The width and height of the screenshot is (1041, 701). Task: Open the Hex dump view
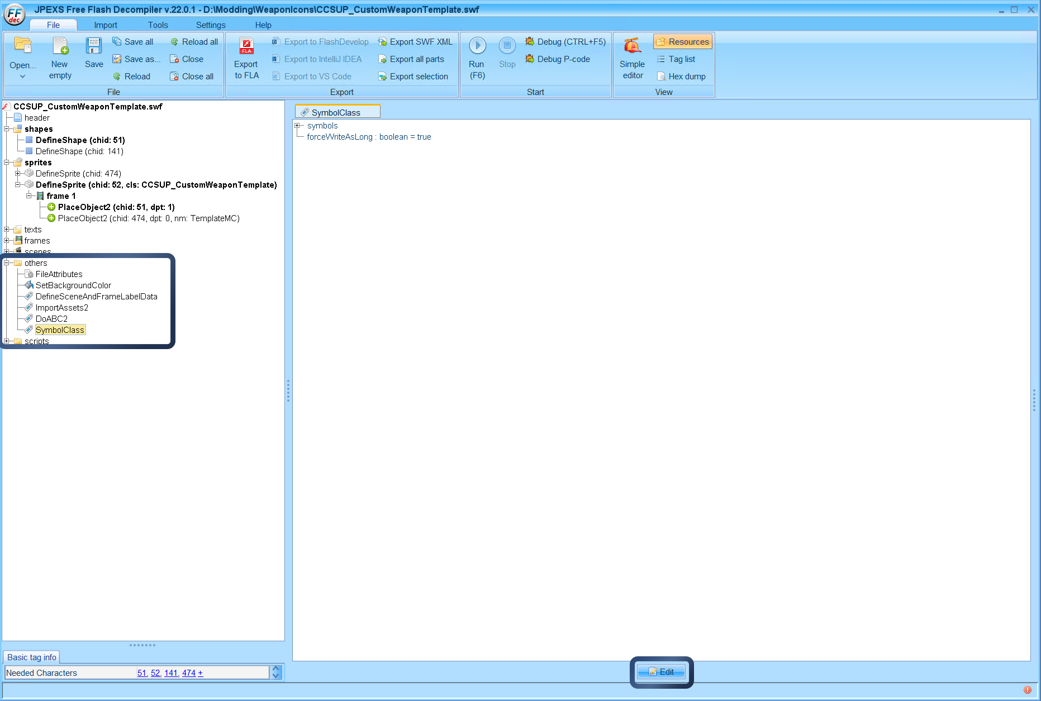681,77
